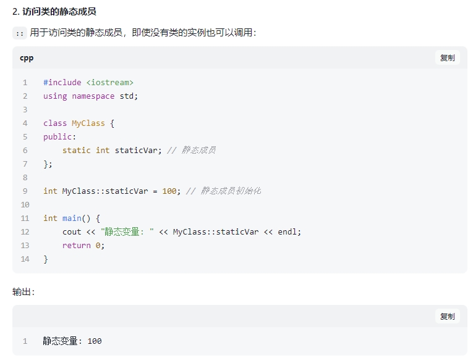The height and width of the screenshot is (358, 473).
Task: Click 'int MyClass::staticVar = 100;' line
Action: [x=112, y=191]
